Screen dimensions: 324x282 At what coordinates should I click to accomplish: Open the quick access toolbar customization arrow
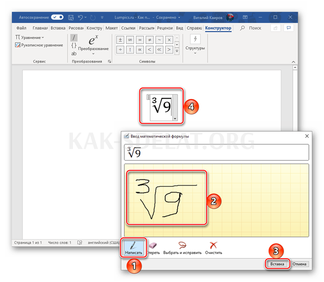tap(102, 17)
